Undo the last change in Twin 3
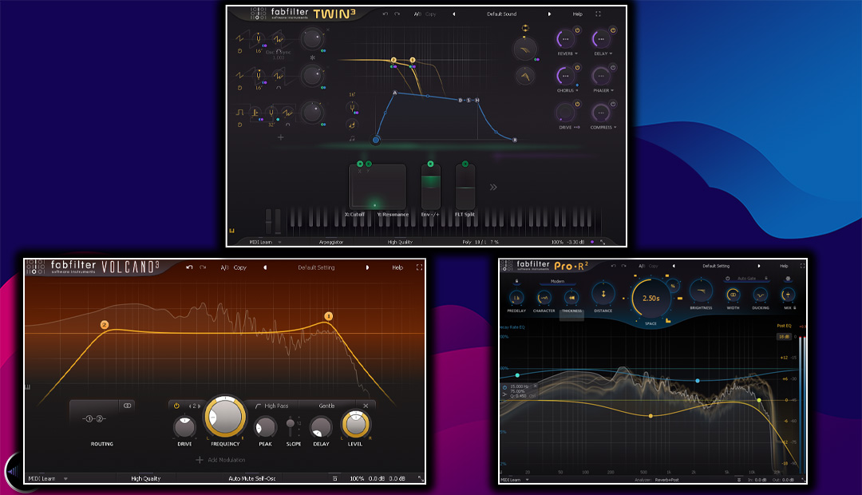This screenshot has height=495, width=862. point(386,14)
